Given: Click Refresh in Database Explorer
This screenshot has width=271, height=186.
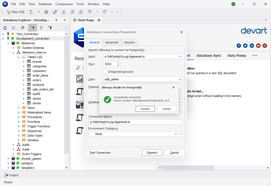Looking at the screenshot, I should pos(5,28).
